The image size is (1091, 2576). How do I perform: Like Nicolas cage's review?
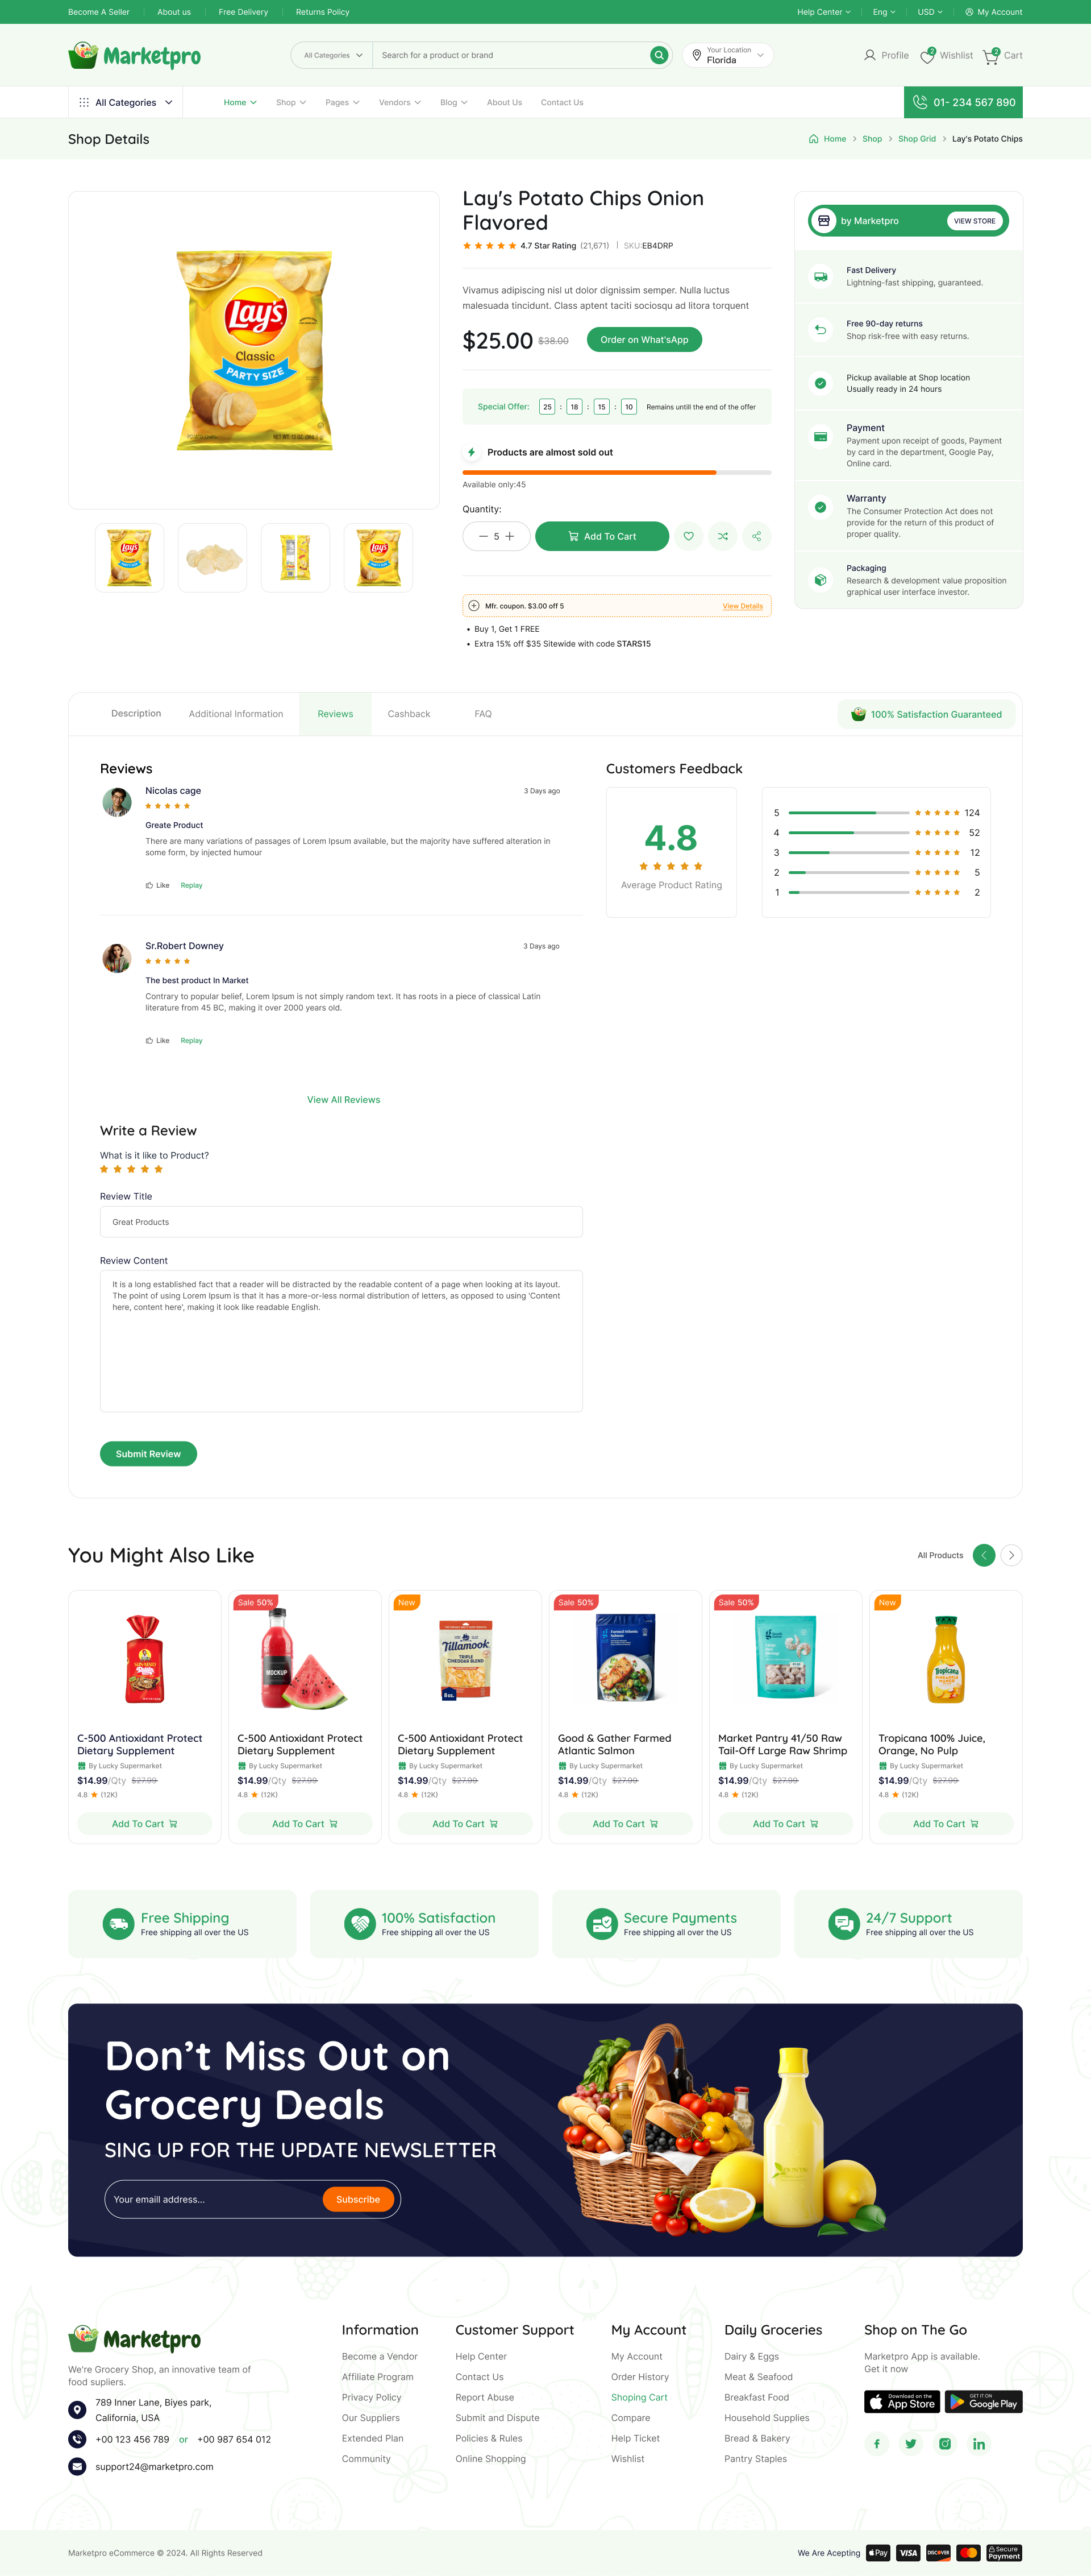158,885
